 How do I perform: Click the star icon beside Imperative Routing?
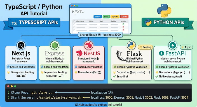[x=42, y=72]
